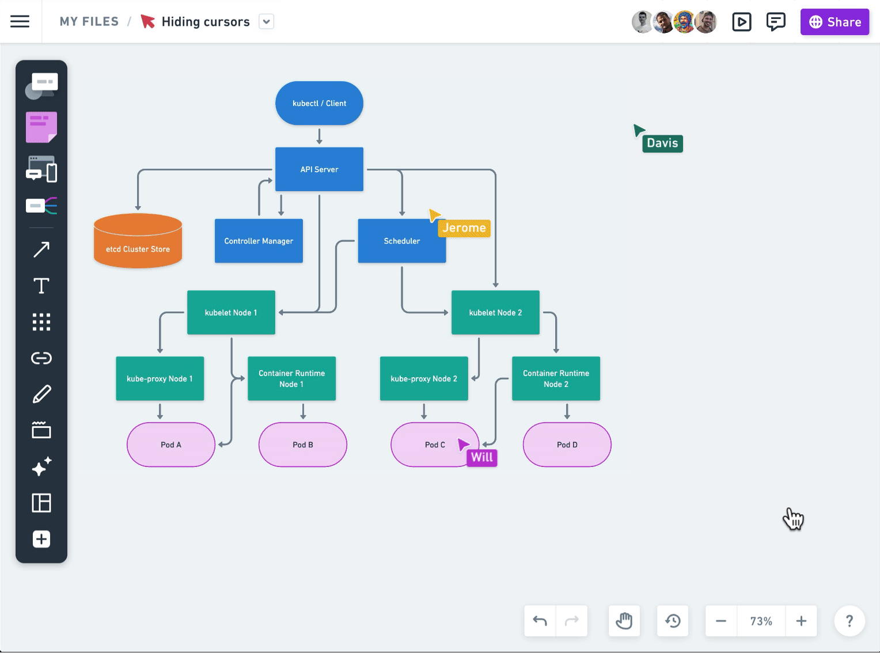
Task: Click the Jerome cursor label
Action: 464,228
